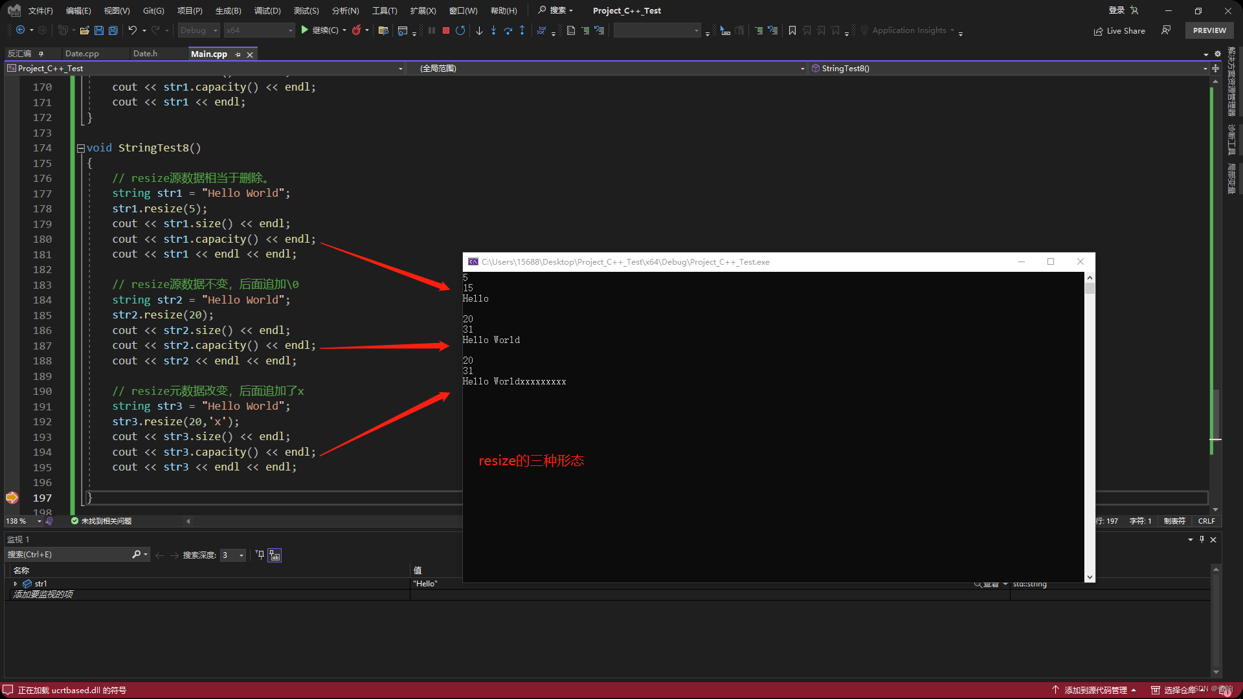Image resolution: width=1243 pixels, height=699 pixels.
Task: Click the pause debugging icon
Action: (432, 30)
